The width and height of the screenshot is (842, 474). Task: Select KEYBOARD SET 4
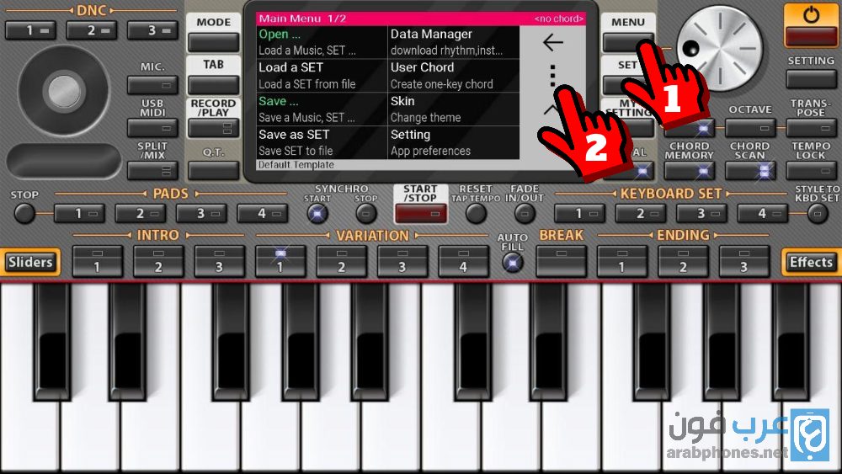(763, 214)
